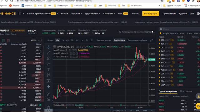Screen dimensions: 200x112
Task: Click the magnifier icon in pair search
Action: coord(161,29)
